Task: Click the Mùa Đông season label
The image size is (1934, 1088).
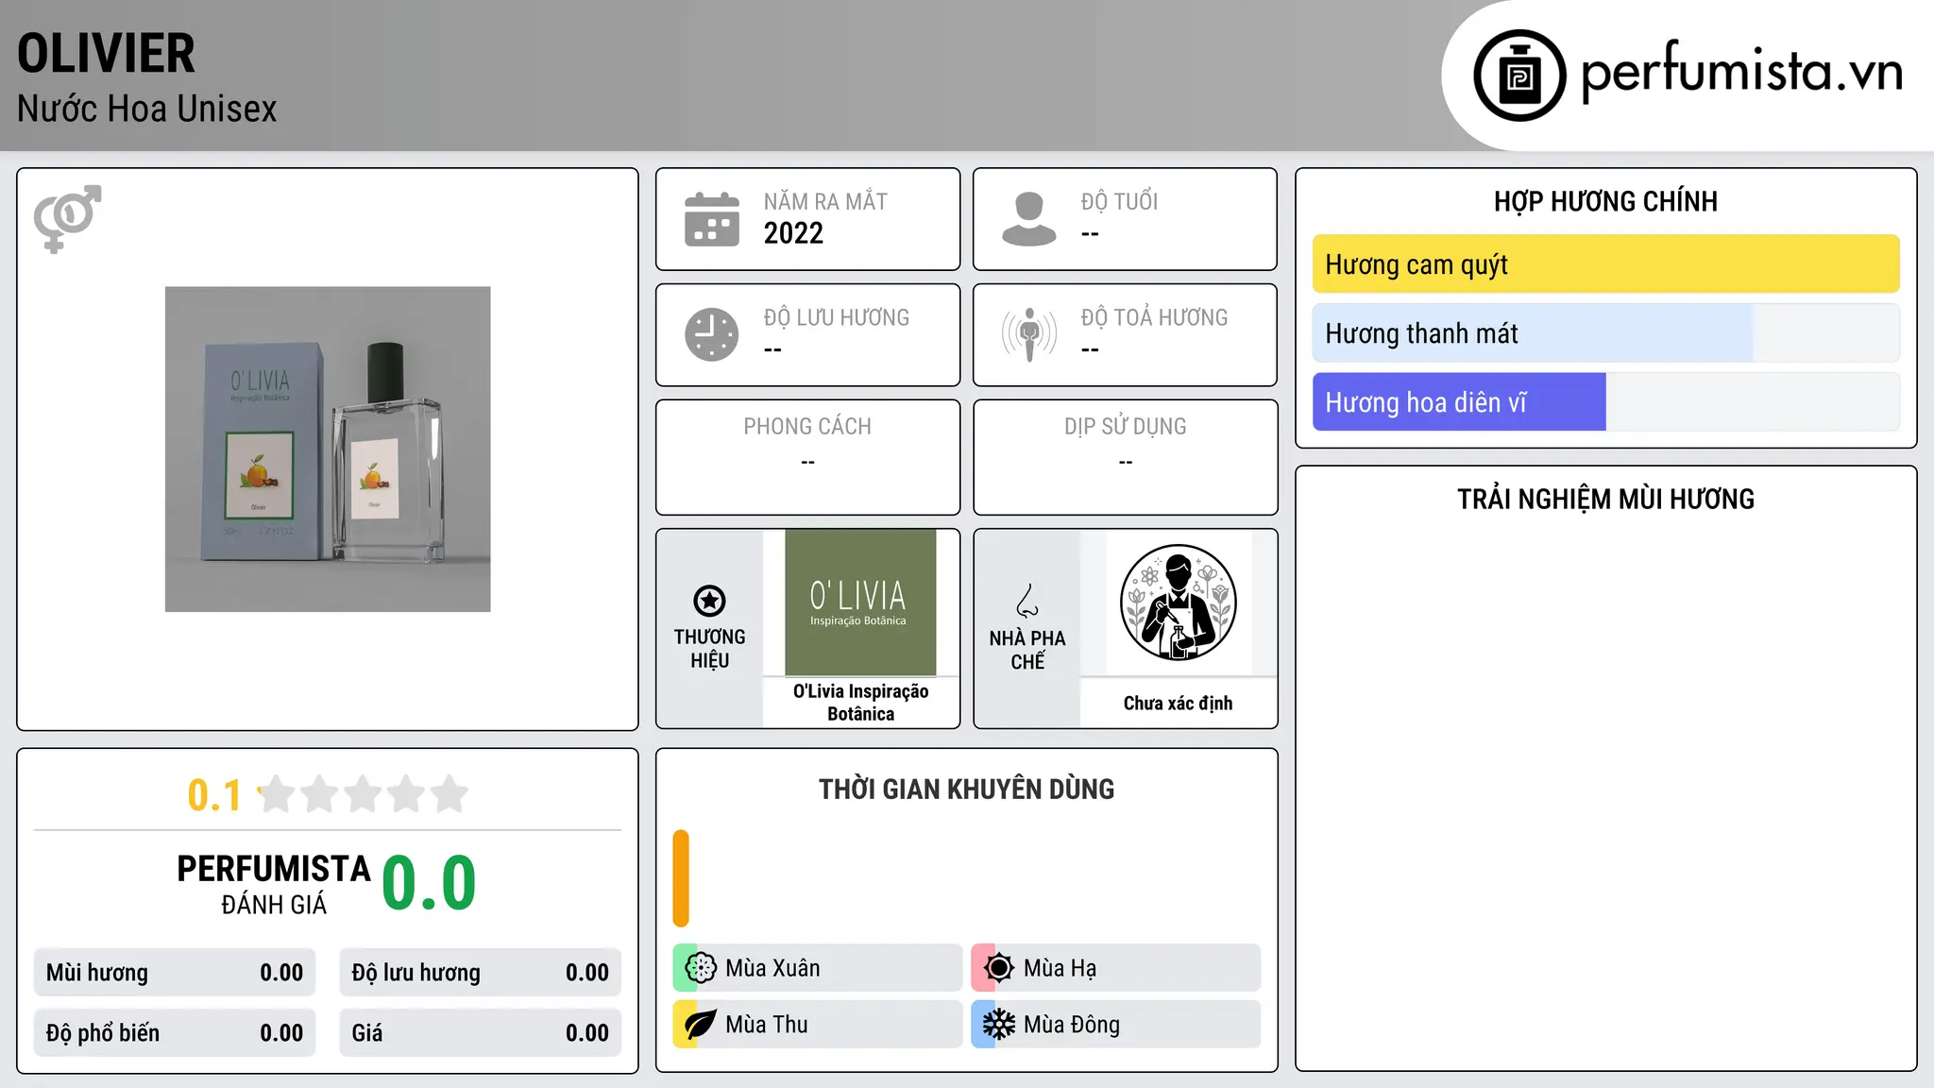Action: point(1072,1025)
